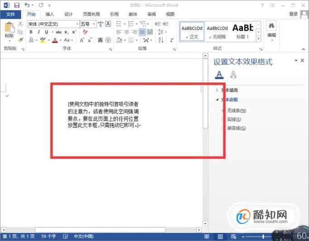Viewport: 309px width, 241px height.
Task: Open the 引用 tab
Action: click(114, 14)
